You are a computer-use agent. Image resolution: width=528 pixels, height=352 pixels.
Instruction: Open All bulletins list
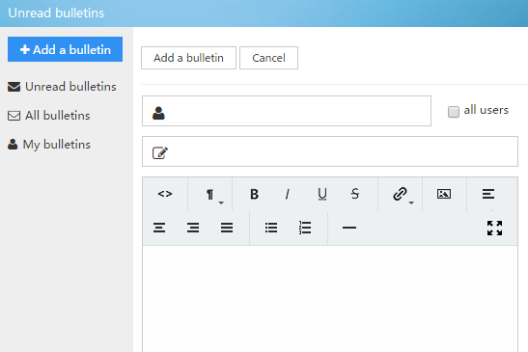(49, 116)
